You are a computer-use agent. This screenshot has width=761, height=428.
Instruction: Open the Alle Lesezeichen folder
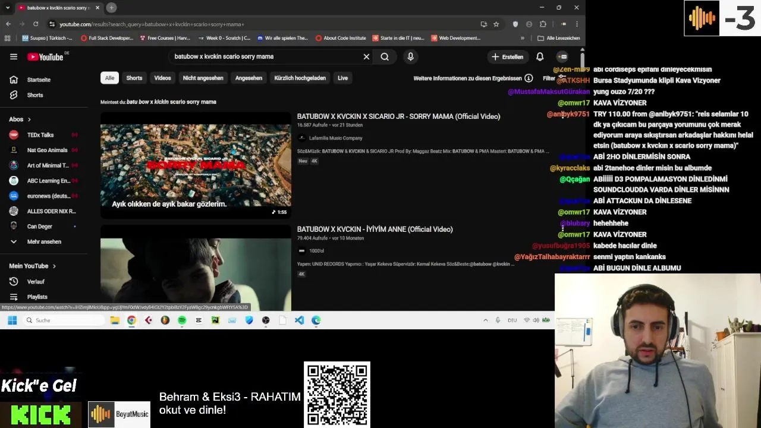[x=559, y=38]
